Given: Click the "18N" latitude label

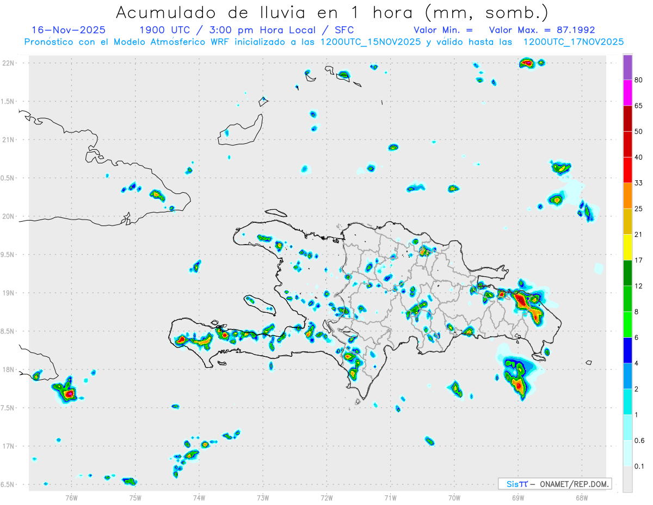Looking at the screenshot, I should [x=9, y=370].
